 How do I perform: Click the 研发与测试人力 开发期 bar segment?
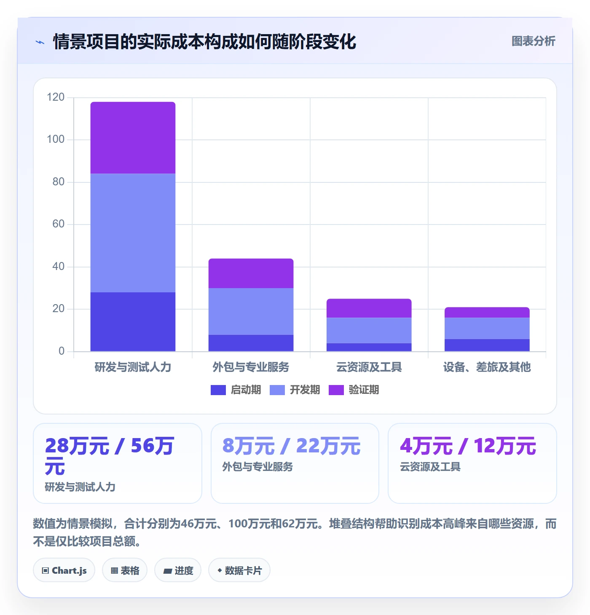133,233
